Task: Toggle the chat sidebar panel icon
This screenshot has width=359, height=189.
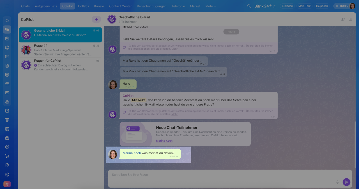Action: point(350,19)
